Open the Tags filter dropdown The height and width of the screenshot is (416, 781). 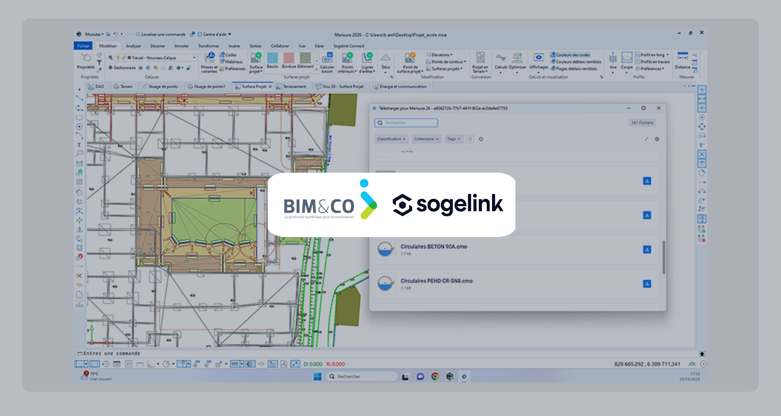454,139
